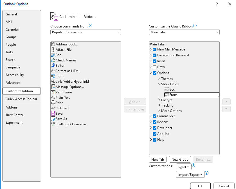Click the Help question mark icon
This screenshot has width=236, height=189.
point(217,4)
